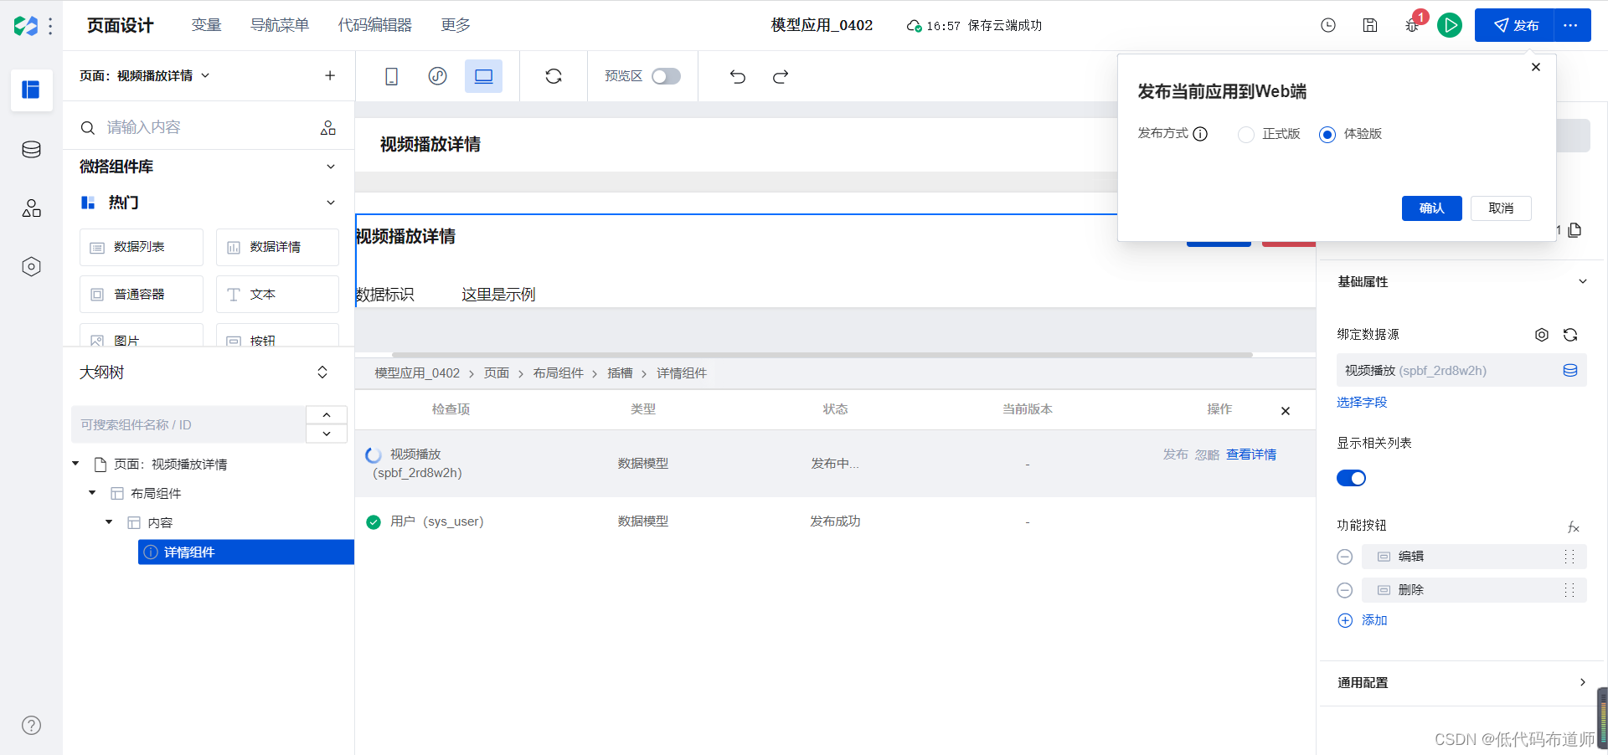Refresh the canvas with refresh icon
1608x755 pixels.
[554, 76]
